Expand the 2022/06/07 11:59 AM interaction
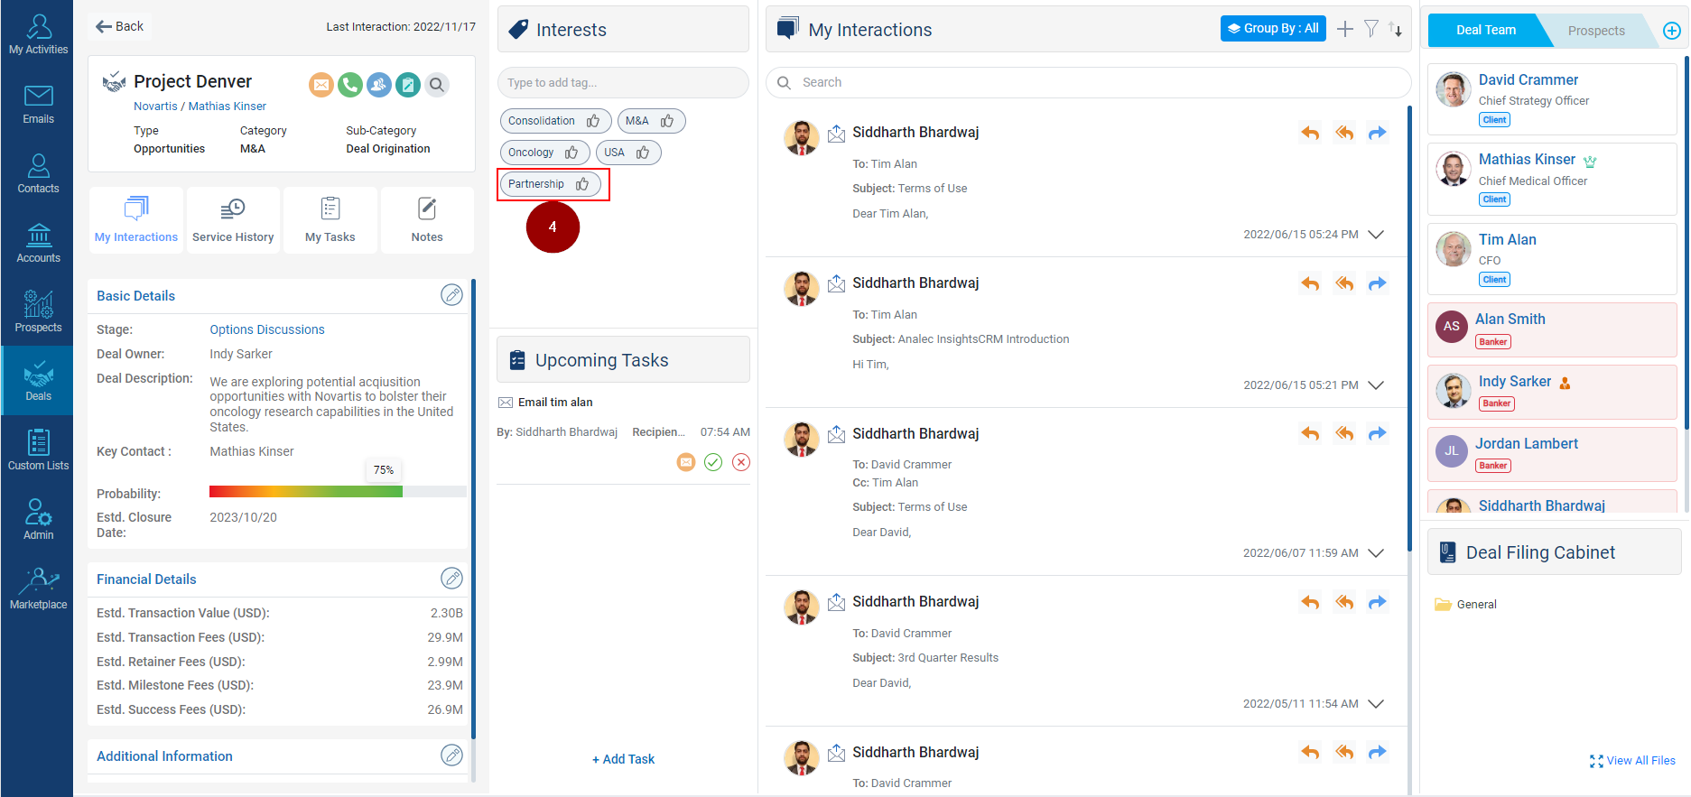Viewport: 1691px width, 797px height. pos(1376,553)
